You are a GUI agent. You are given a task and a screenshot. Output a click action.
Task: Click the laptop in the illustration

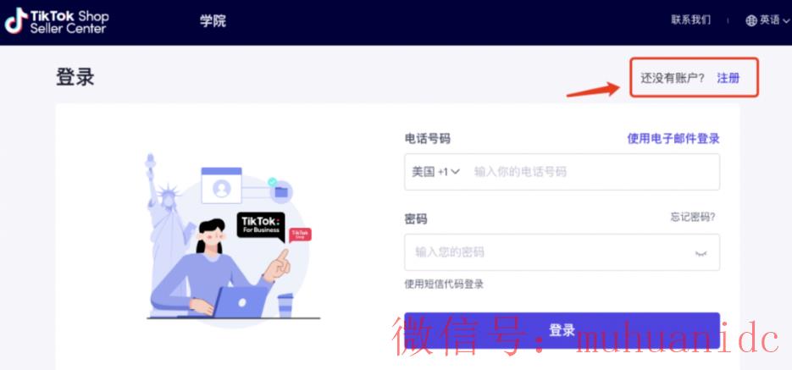(x=240, y=301)
